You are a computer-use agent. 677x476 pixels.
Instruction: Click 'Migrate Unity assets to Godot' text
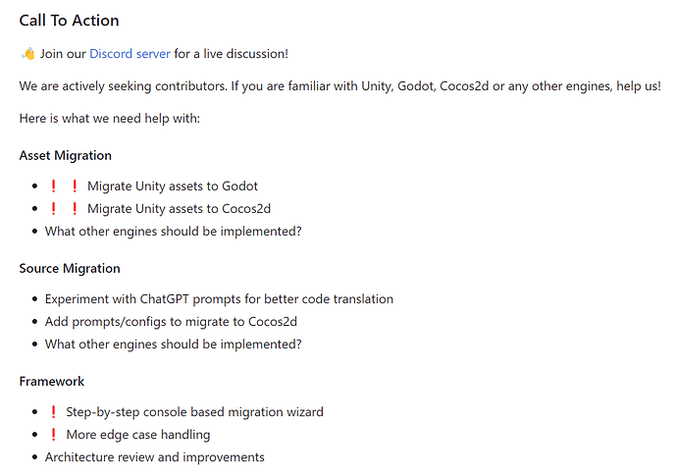tap(173, 185)
